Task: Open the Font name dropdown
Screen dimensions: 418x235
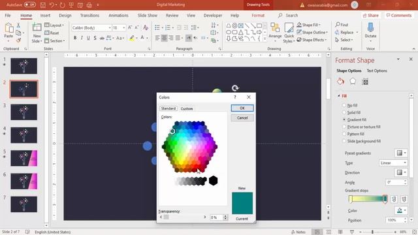Action: coord(110,27)
